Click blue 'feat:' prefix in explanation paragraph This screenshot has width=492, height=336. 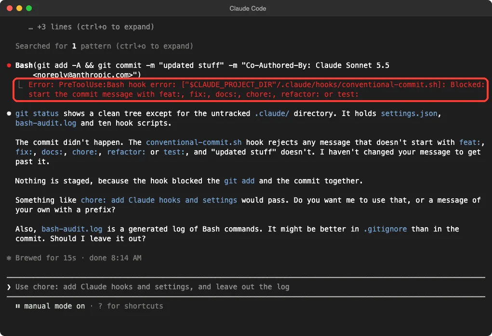click(470, 142)
